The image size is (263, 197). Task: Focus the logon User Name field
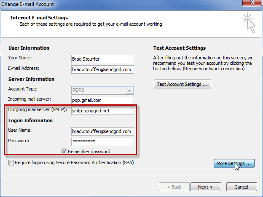(102, 131)
